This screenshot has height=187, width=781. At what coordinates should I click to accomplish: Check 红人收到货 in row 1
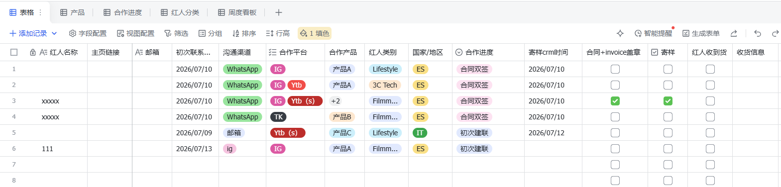click(x=710, y=69)
